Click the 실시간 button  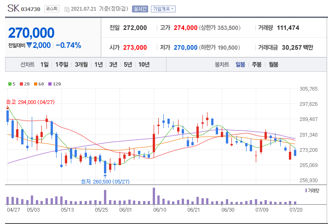coord(140,9)
